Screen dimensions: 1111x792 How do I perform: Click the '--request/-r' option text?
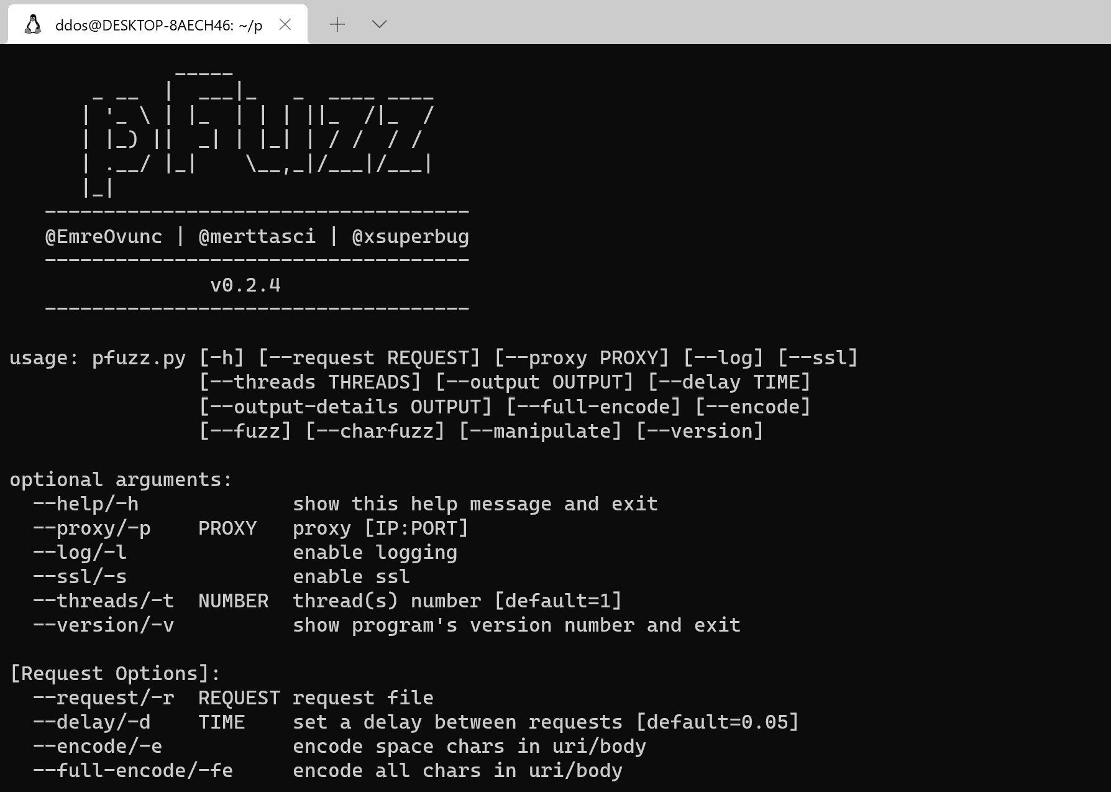[x=104, y=698]
